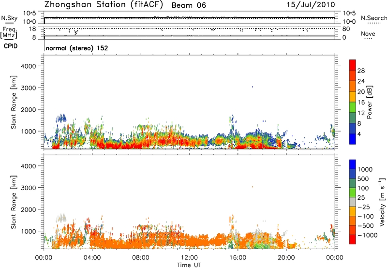The image size is (387, 268).
Task: Click the '28' label on power color bar
Action: (x=361, y=71)
